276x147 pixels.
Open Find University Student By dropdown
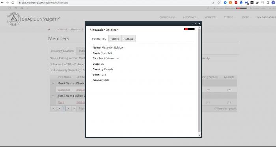[x=84, y=70]
